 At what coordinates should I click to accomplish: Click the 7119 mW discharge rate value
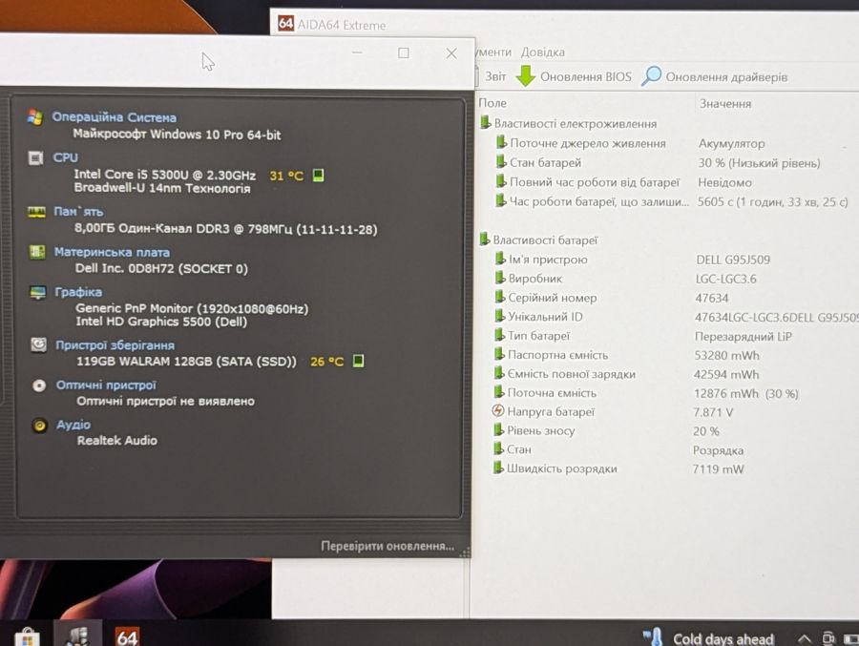pyautogui.click(x=718, y=469)
